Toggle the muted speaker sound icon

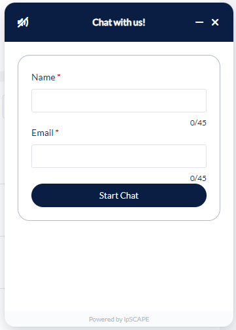coord(23,22)
